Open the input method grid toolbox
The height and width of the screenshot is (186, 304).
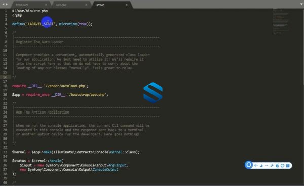288,166
